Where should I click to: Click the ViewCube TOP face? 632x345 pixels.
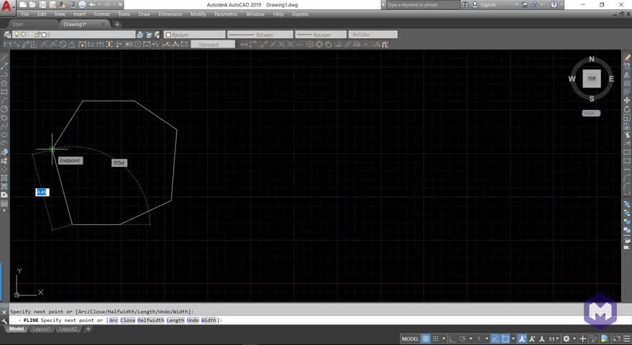(591, 78)
